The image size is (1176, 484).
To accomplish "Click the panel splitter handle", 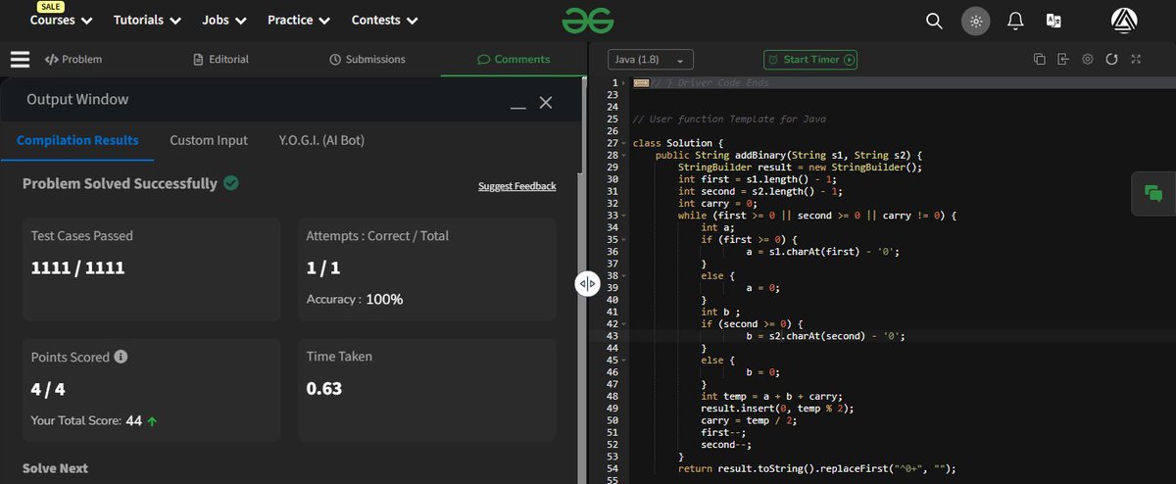I will point(587,283).
